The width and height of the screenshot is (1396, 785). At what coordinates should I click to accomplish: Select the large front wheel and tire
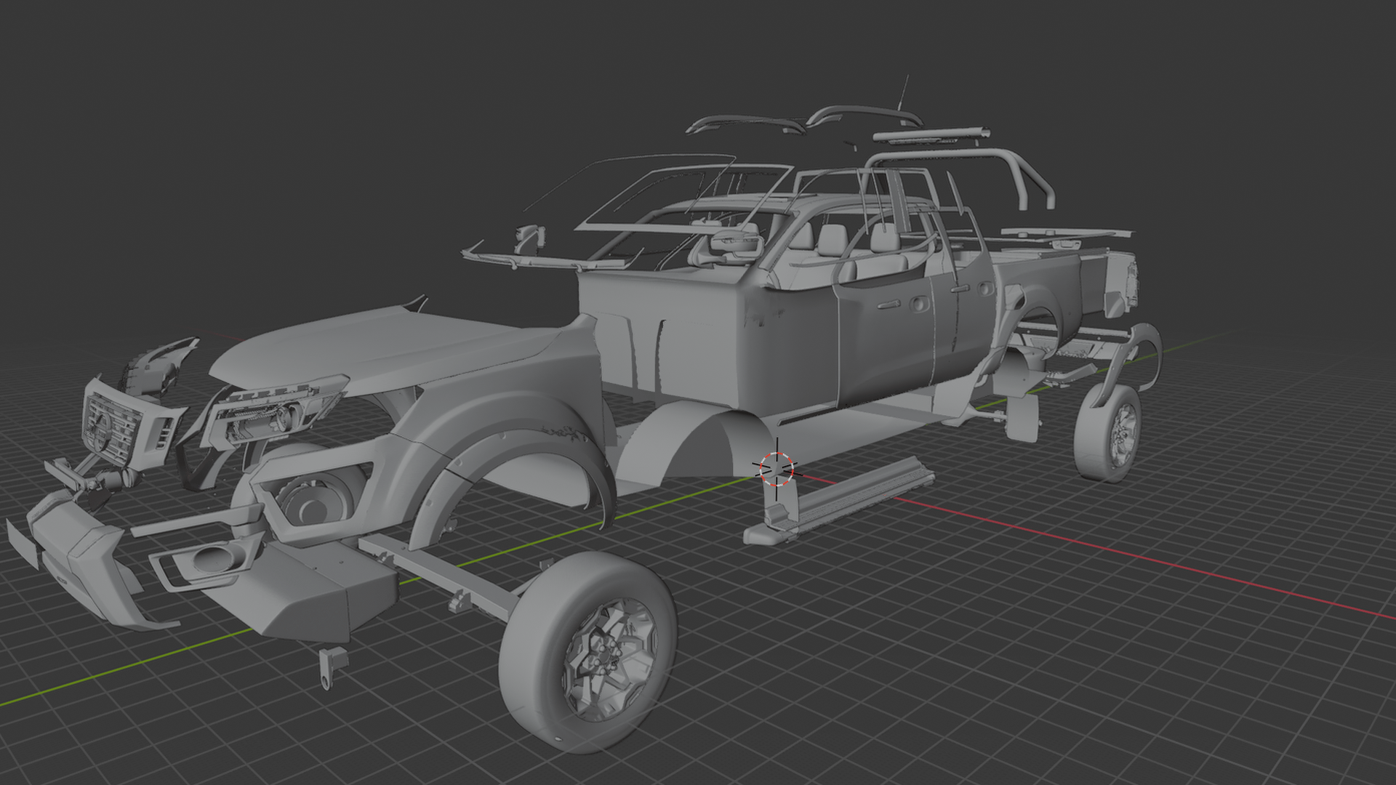pos(587,653)
